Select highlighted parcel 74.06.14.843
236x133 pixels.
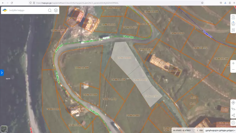coord(140,80)
